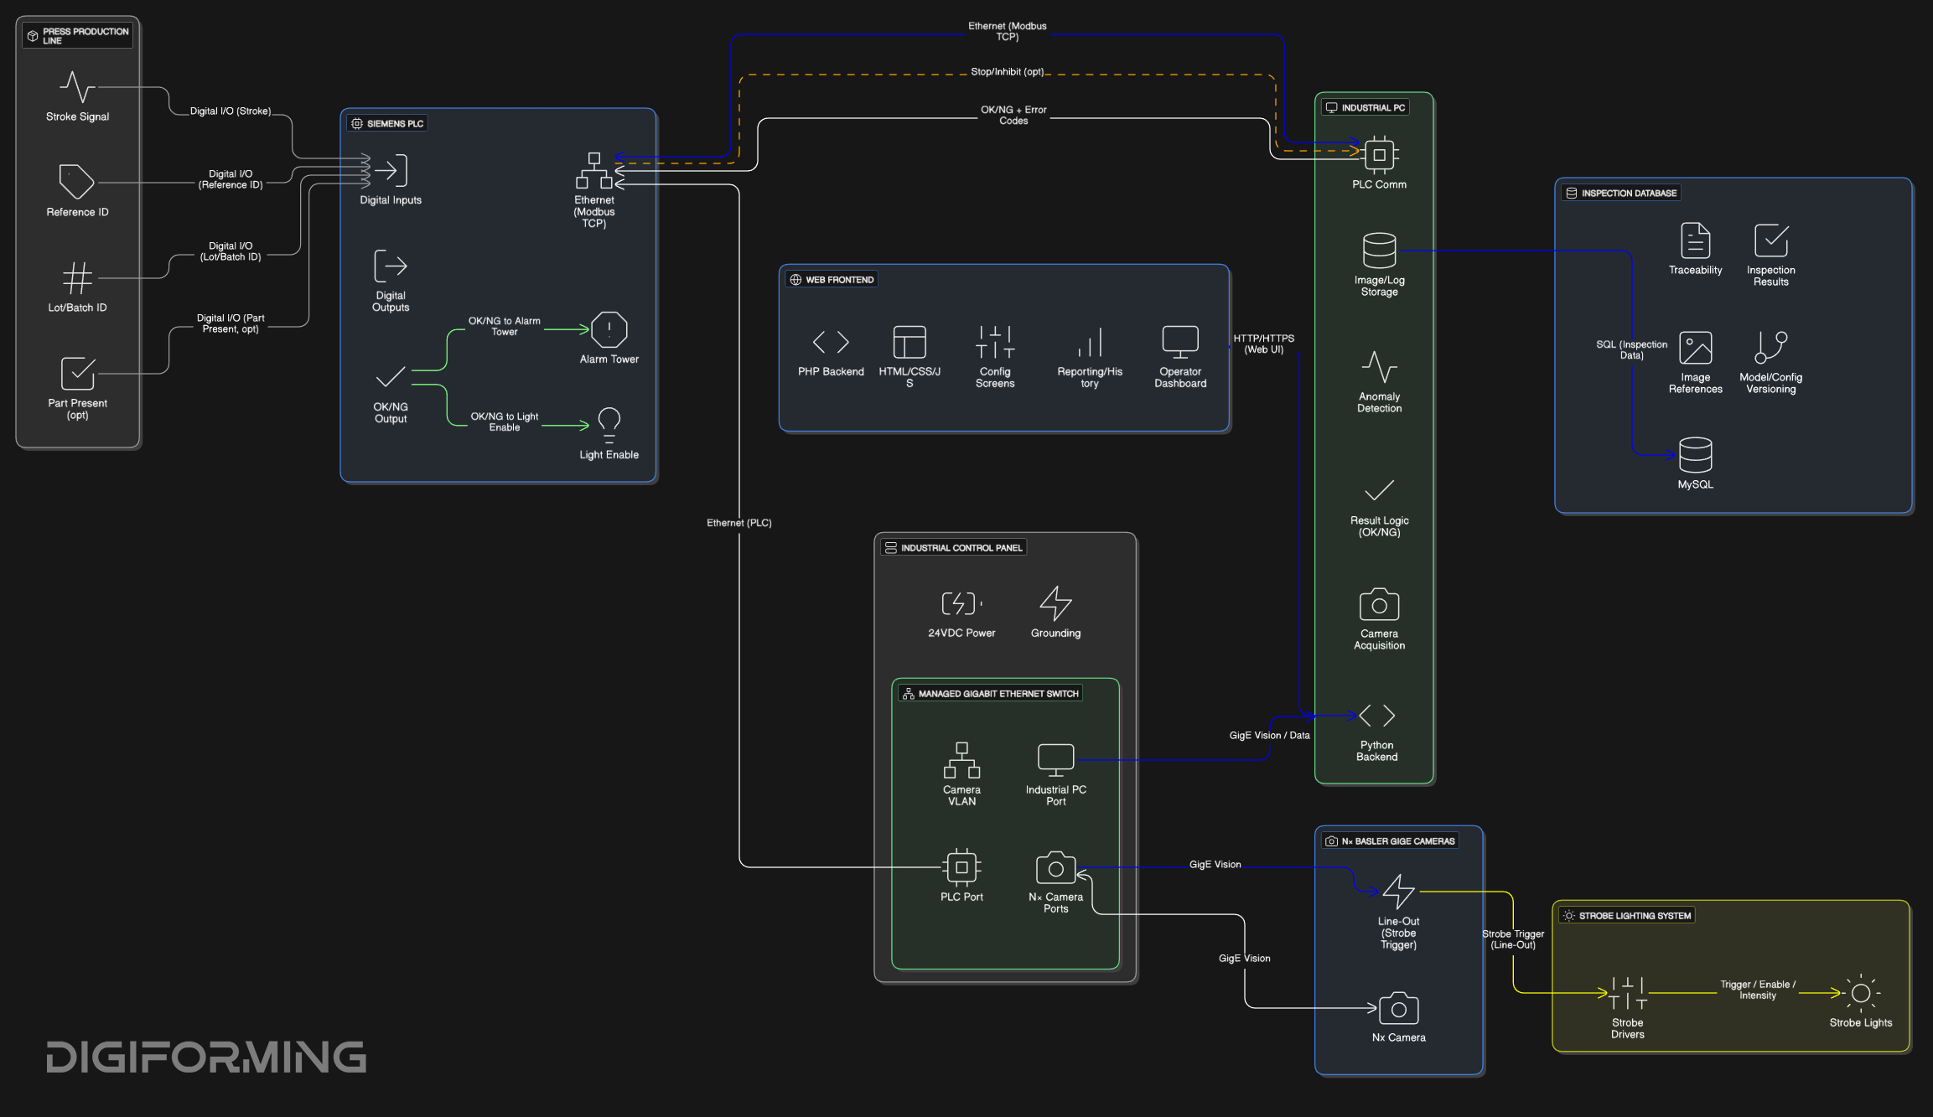Image resolution: width=1933 pixels, height=1117 pixels.
Task: Click the Reporting/History bar chart icon
Action: [x=1090, y=343]
